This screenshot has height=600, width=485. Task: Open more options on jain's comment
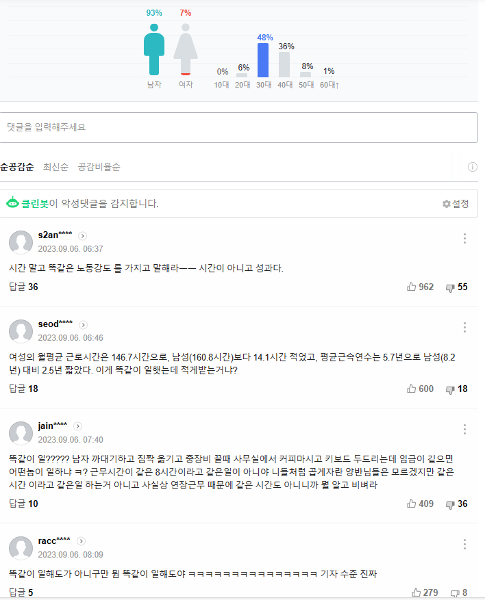[x=464, y=430]
